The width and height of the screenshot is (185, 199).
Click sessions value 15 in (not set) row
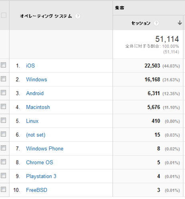157,135
